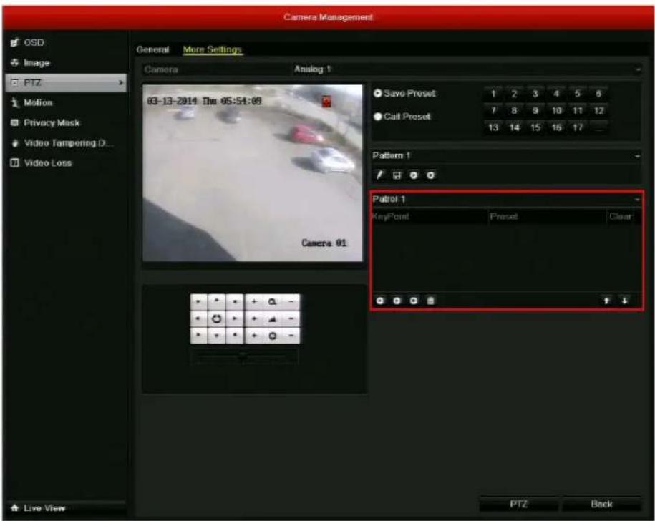This screenshot has width=655, height=521.
Task: Select the Call Preset radio button
Action: pos(378,117)
